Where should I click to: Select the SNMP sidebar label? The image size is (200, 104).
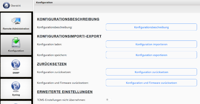tap(16, 73)
